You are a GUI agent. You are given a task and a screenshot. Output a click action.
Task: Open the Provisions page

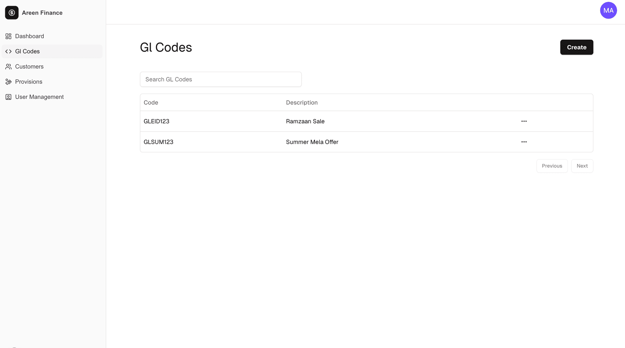(x=28, y=82)
